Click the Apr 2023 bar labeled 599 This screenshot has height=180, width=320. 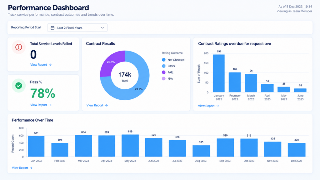pos(107,146)
